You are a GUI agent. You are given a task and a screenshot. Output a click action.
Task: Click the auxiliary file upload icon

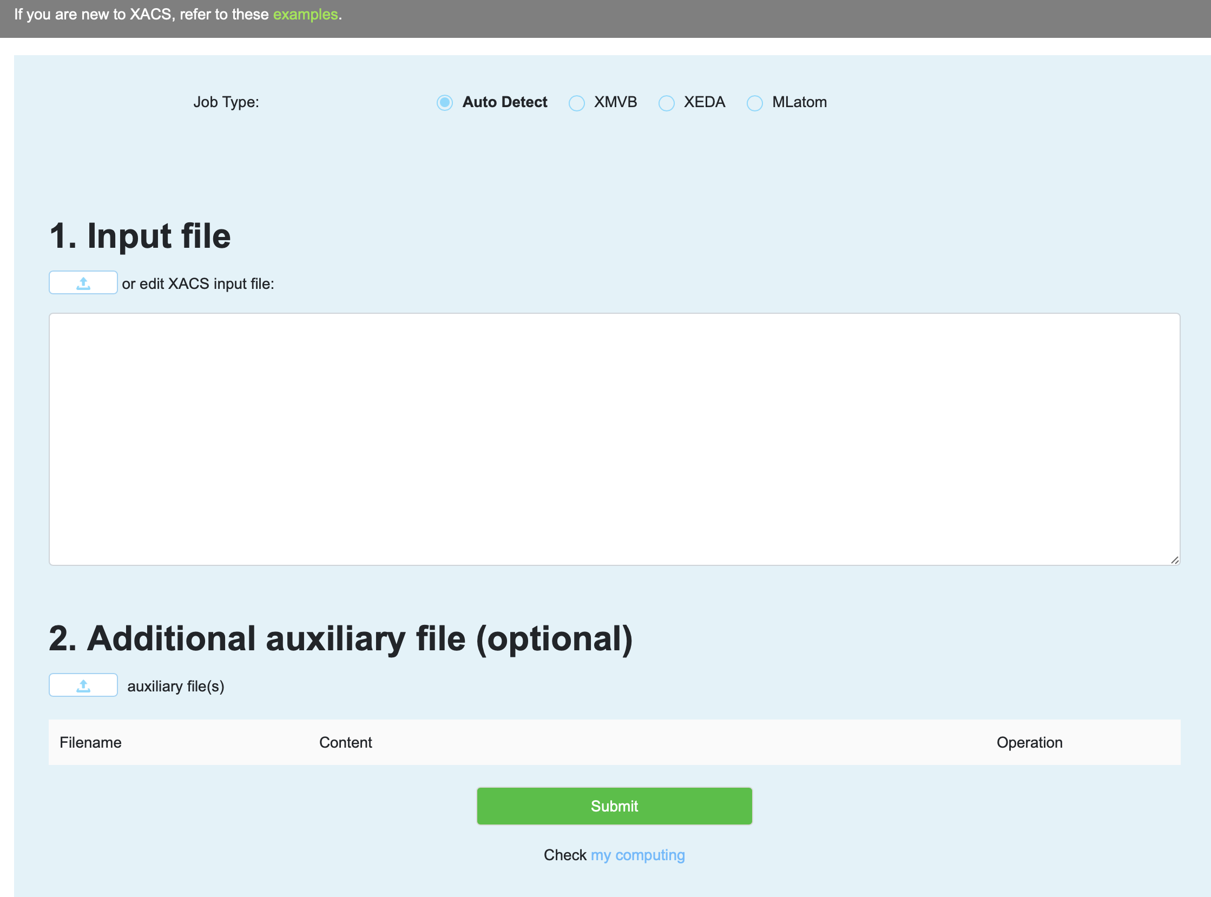coord(83,685)
